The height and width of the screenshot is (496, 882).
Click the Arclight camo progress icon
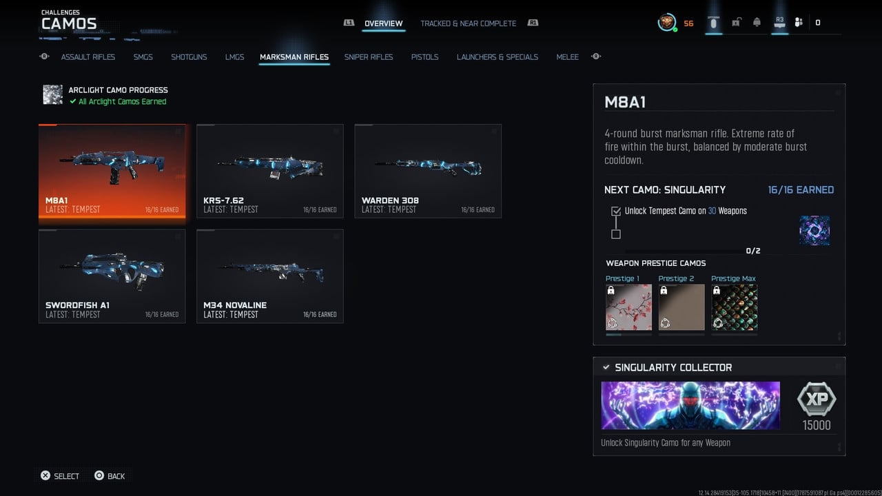pos(52,95)
